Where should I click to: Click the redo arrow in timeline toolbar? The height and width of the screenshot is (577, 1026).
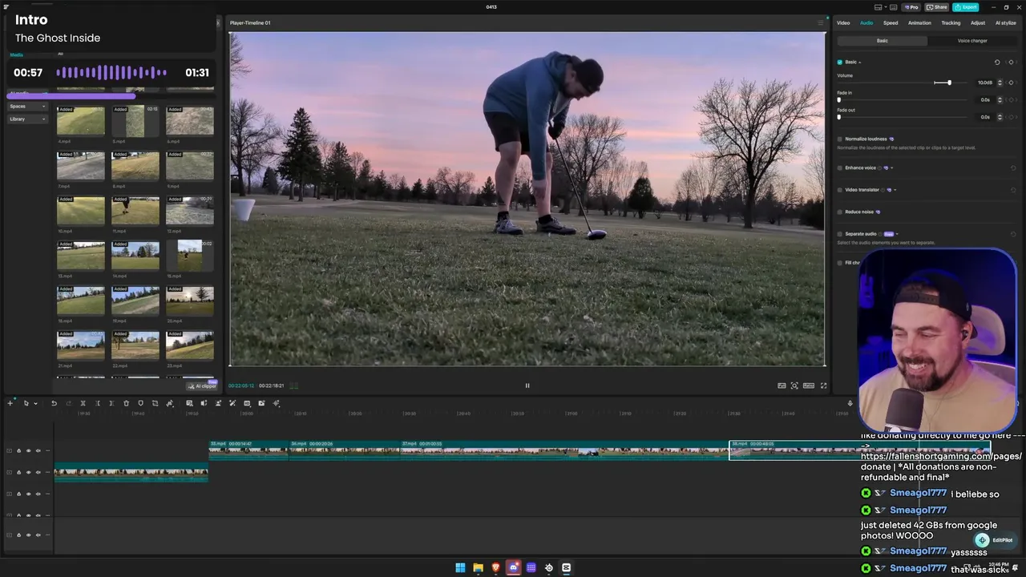68,403
